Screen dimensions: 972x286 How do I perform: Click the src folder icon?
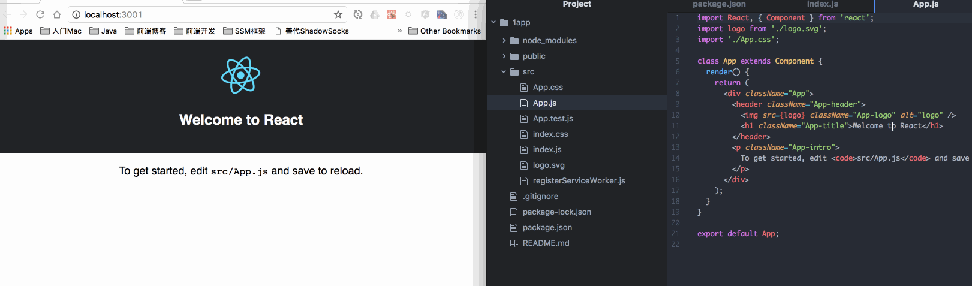[514, 71]
